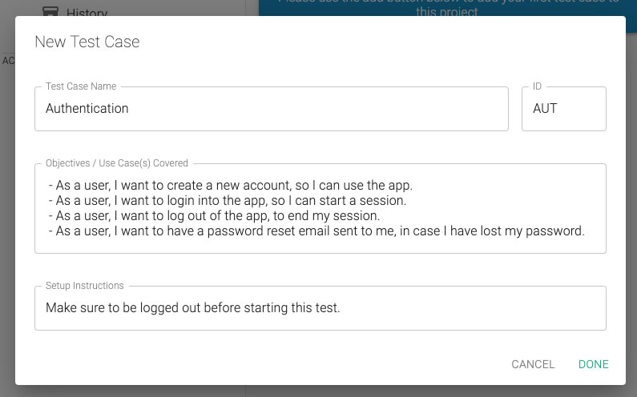Viewport: 637px width, 397px height.
Task: Click the blue info banner behind the dialog
Action: point(447,8)
